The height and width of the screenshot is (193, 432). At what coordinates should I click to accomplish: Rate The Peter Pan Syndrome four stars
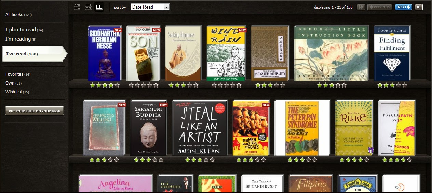pyautogui.click(x=309, y=160)
